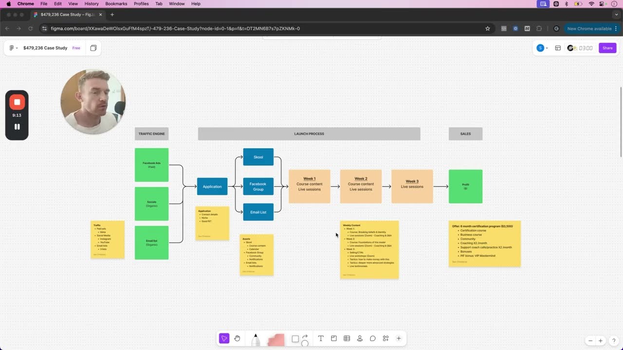Reload the page
This screenshot has width=623, height=350.
click(x=31, y=29)
